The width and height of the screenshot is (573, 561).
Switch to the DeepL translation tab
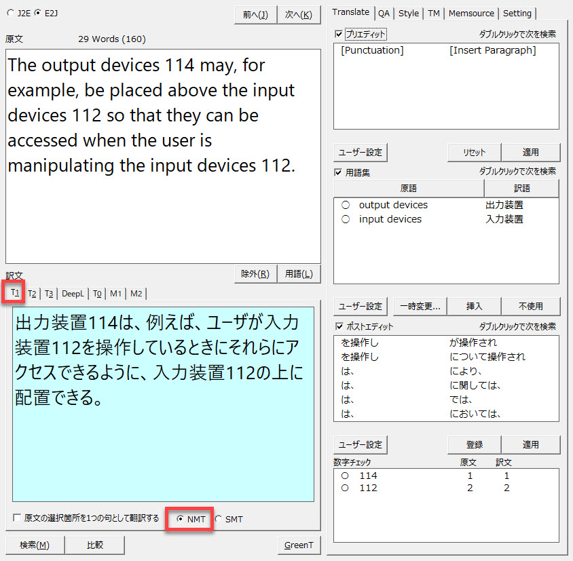coord(73,293)
